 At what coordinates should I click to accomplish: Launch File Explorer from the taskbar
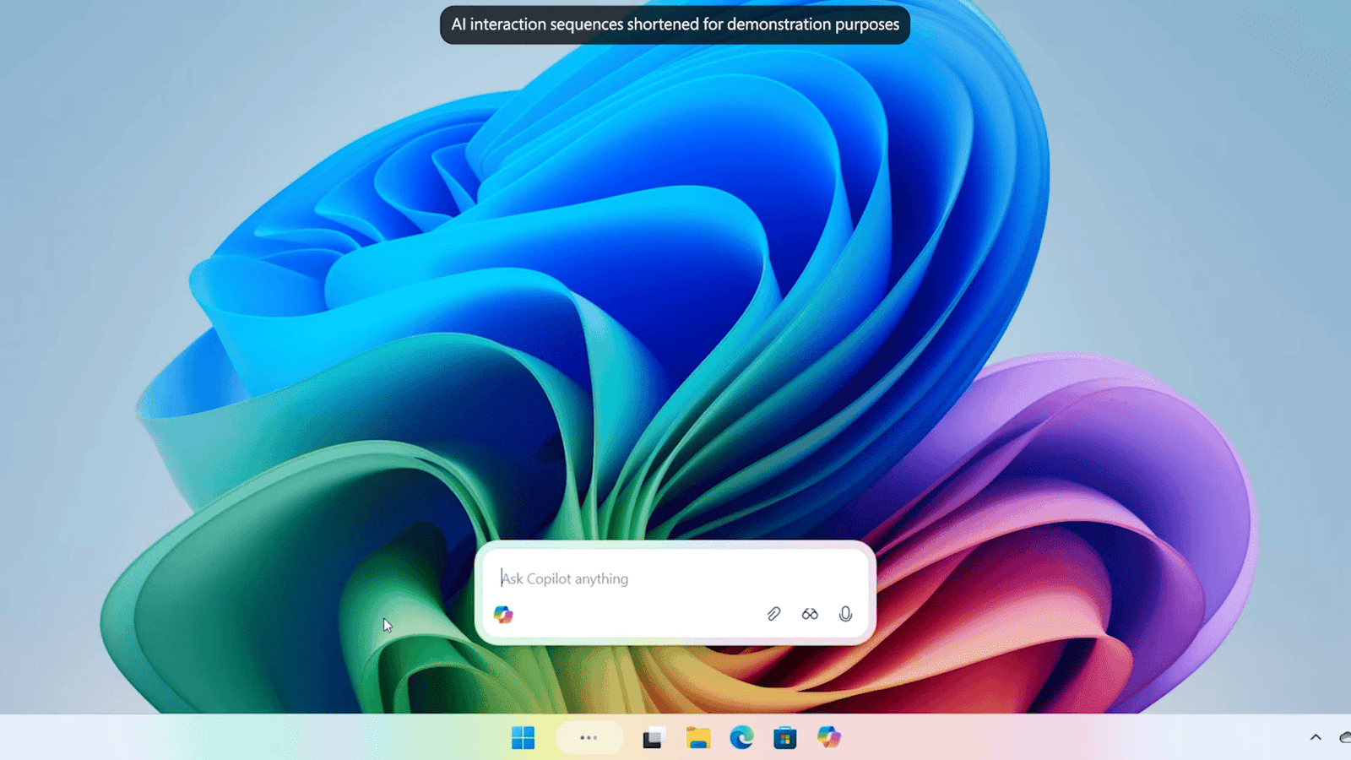[x=697, y=738]
